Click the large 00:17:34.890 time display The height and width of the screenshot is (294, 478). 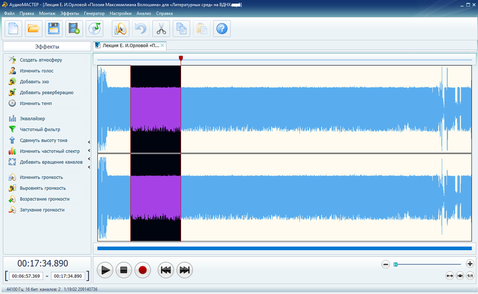[x=42, y=263]
